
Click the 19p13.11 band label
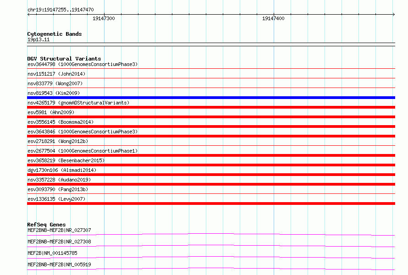[39, 39]
